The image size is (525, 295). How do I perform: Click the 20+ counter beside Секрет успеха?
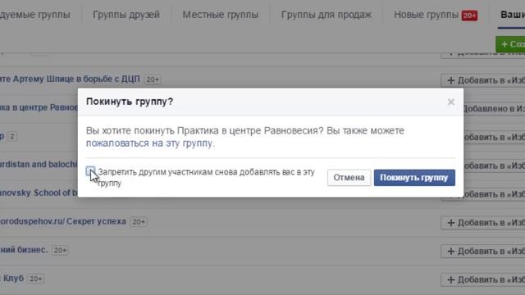(x=139, y=222)
